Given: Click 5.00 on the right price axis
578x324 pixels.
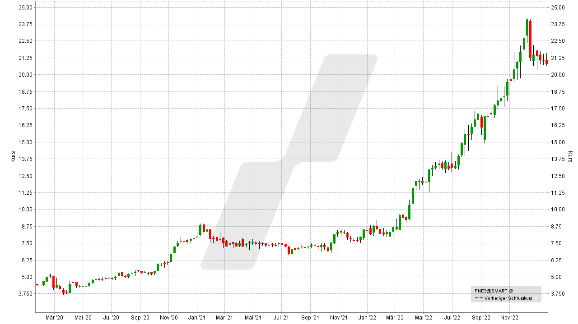Looking at the screenshot, I should pyautogui.click(x=556, y=277).
